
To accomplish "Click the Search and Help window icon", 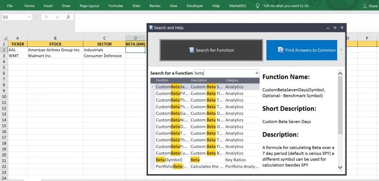I will (151, 28).
